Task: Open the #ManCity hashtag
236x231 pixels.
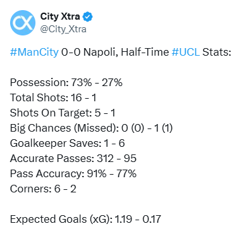Action: pos(34,52)
